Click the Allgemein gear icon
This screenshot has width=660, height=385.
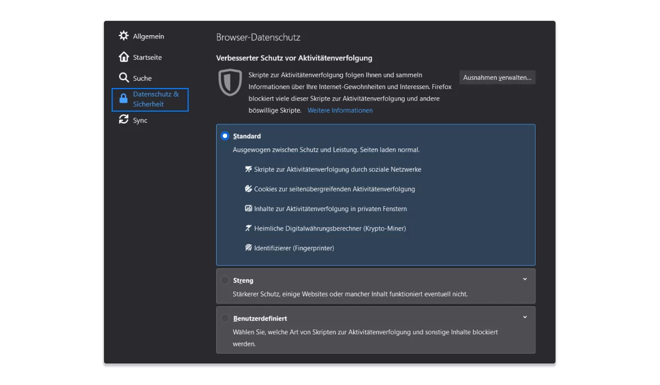124,36
